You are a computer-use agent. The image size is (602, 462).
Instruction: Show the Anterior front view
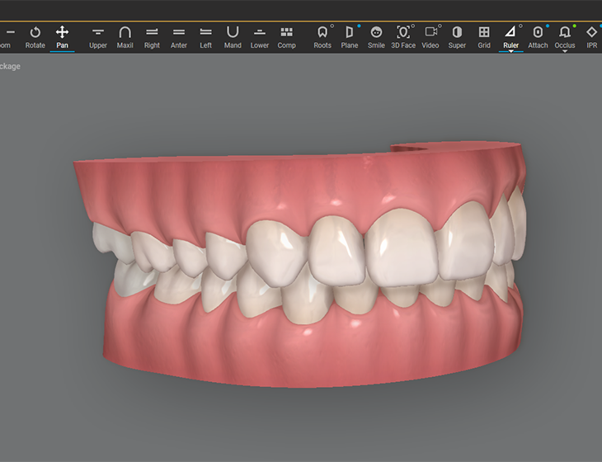(179, 36)
